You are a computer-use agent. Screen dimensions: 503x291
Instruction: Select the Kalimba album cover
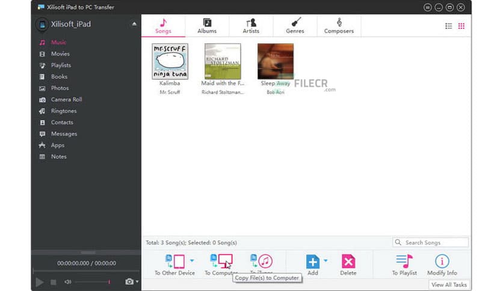pyautogui.click(x=170, y=61)
